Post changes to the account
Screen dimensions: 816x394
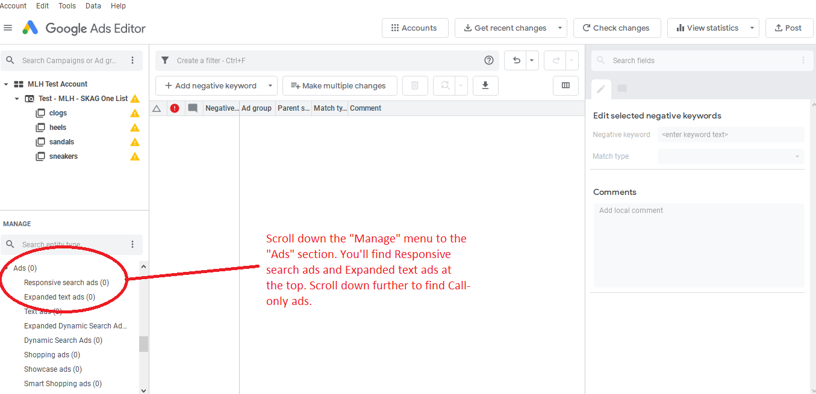click(789, 28)
